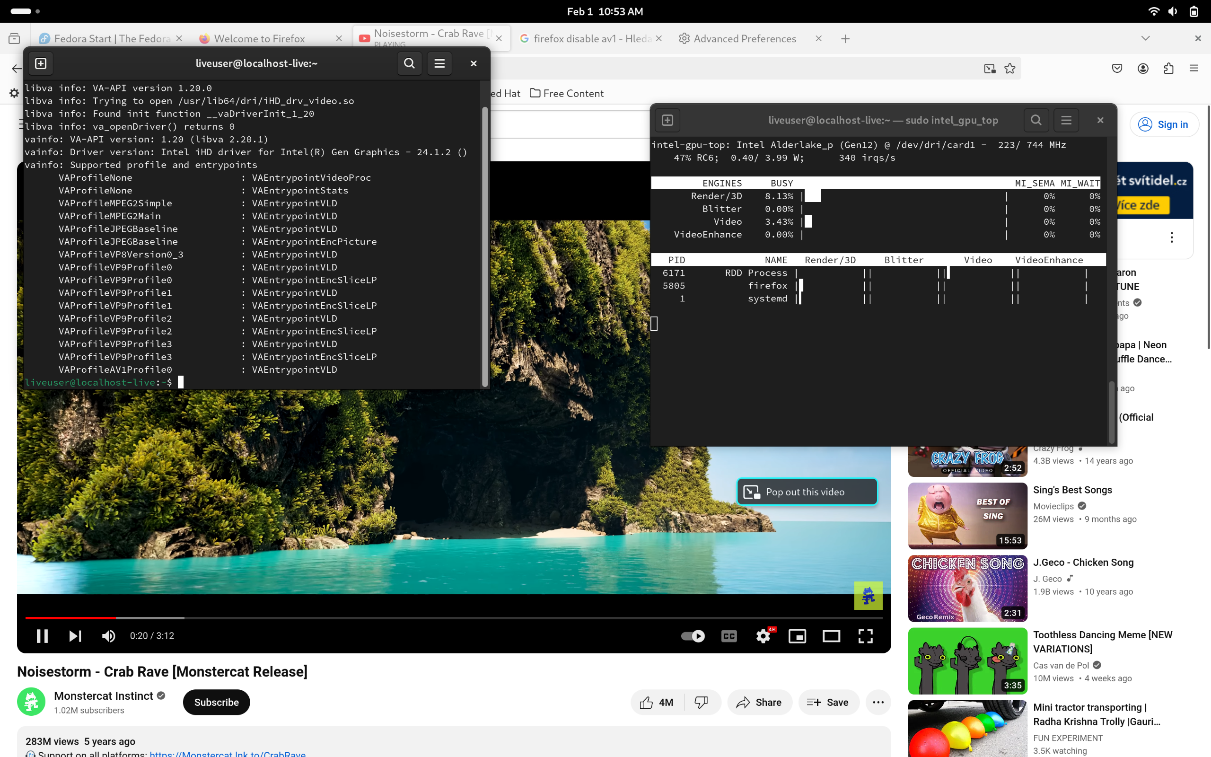Open a new tab in the intel_gpu_top terminal
Image resolution: width=1211 pixels, height=757 pixels.
click(667, 120)
